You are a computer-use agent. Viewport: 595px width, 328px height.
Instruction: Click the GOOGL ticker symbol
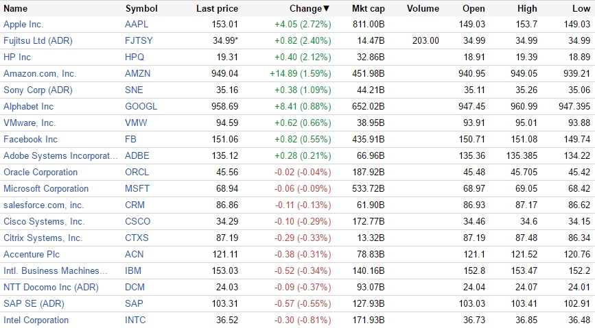141,106
